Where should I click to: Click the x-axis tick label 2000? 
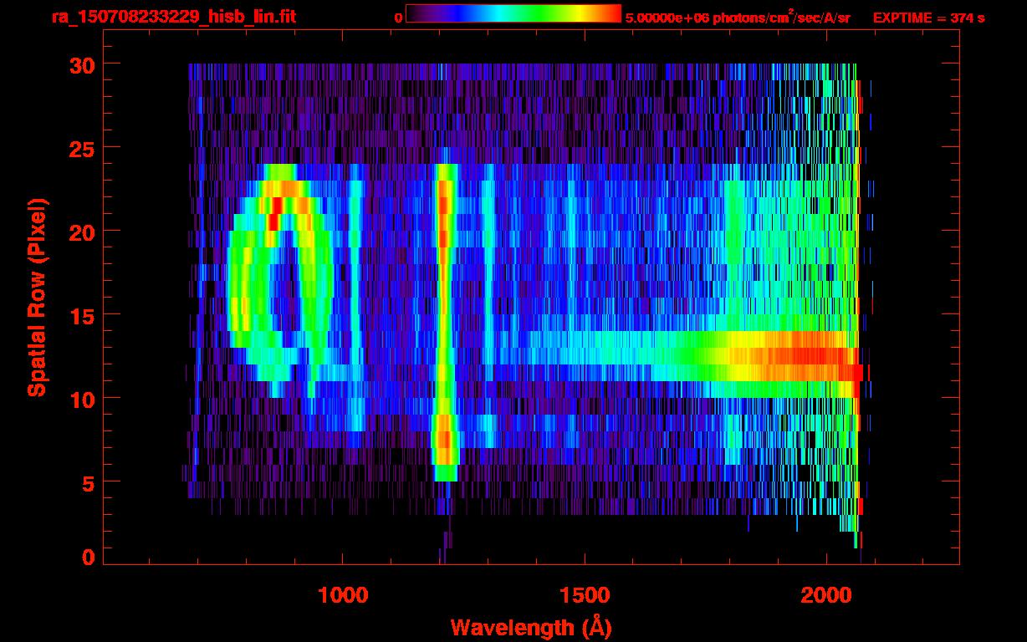826,595
